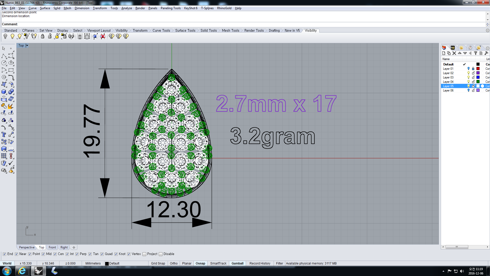Click Layer 03 blue color swatch
Viewport: 490px width, 276px height.
click(478, 77)
